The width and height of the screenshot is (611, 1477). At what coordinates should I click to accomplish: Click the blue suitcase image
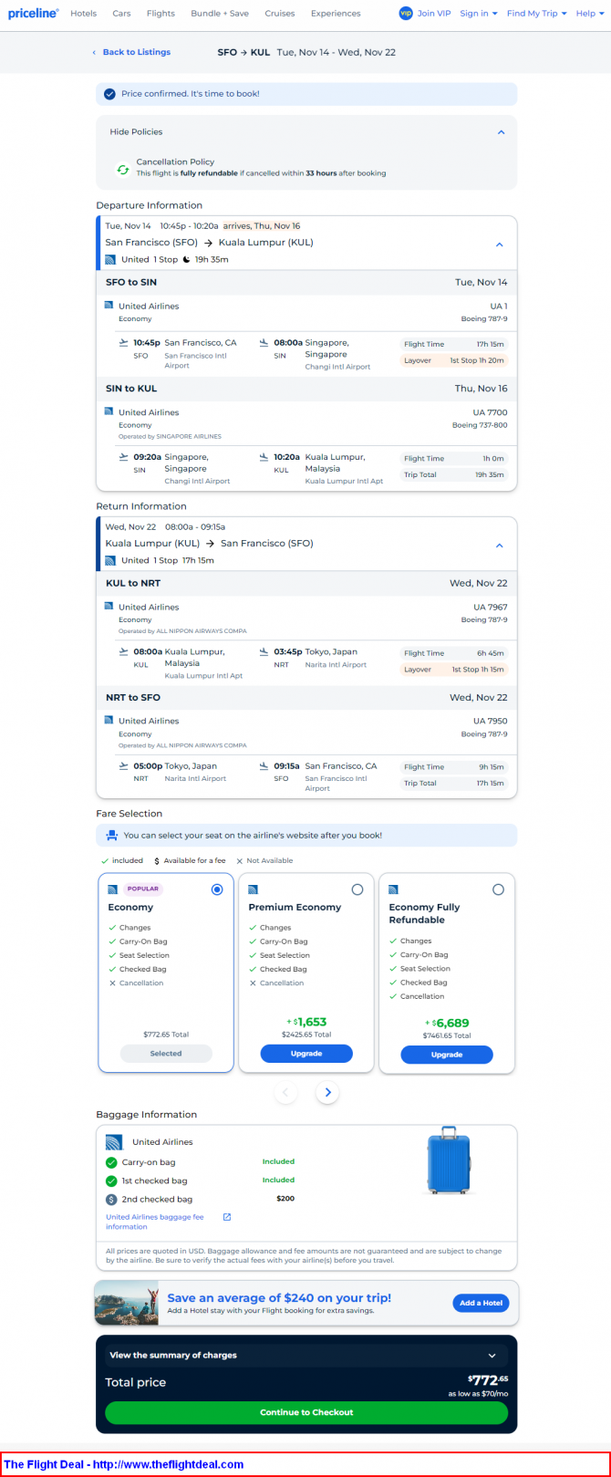point(449,1160)
